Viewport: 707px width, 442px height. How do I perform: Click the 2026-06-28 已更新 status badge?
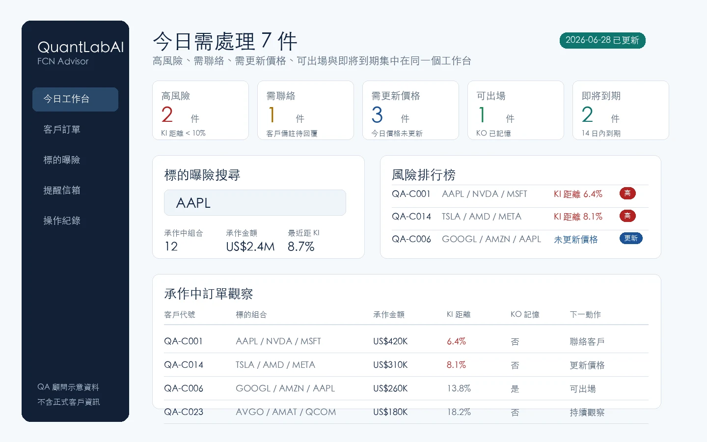tap(602, 40)
